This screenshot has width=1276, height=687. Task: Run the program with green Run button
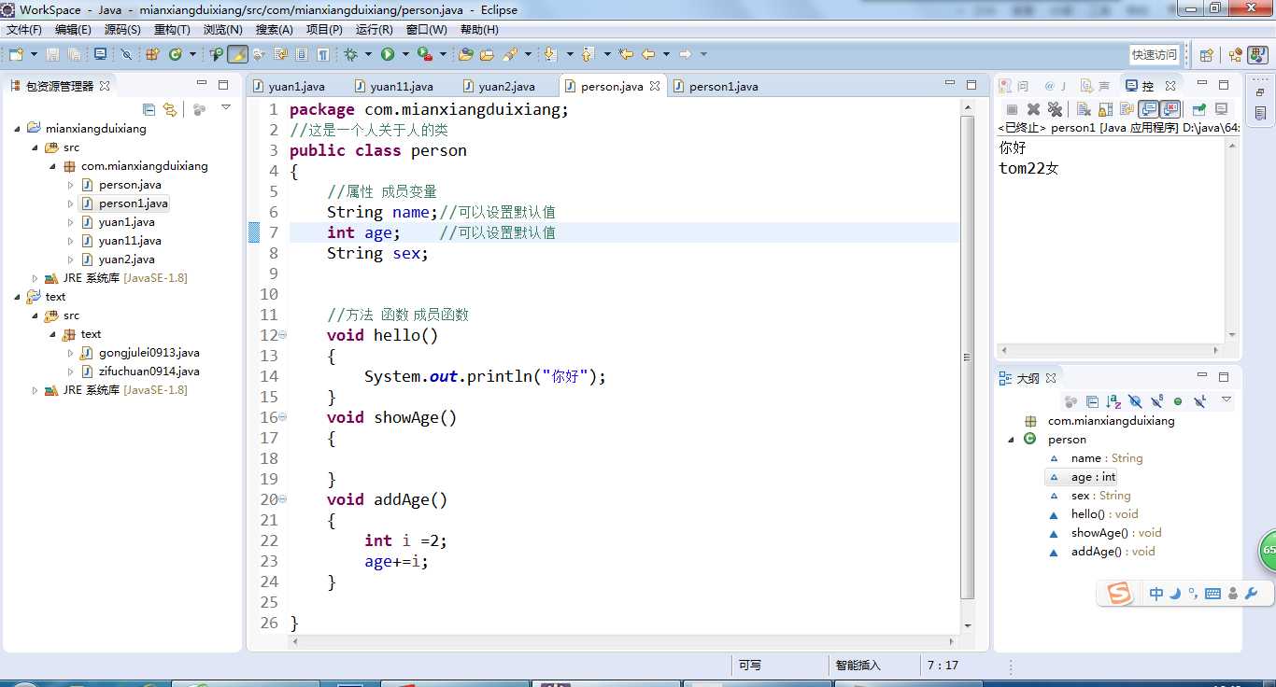coord(388,54)
